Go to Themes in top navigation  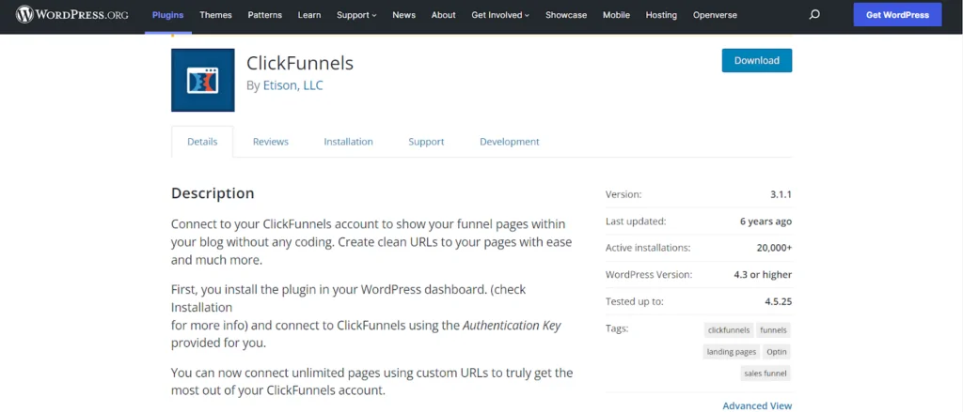coord(215,15)
